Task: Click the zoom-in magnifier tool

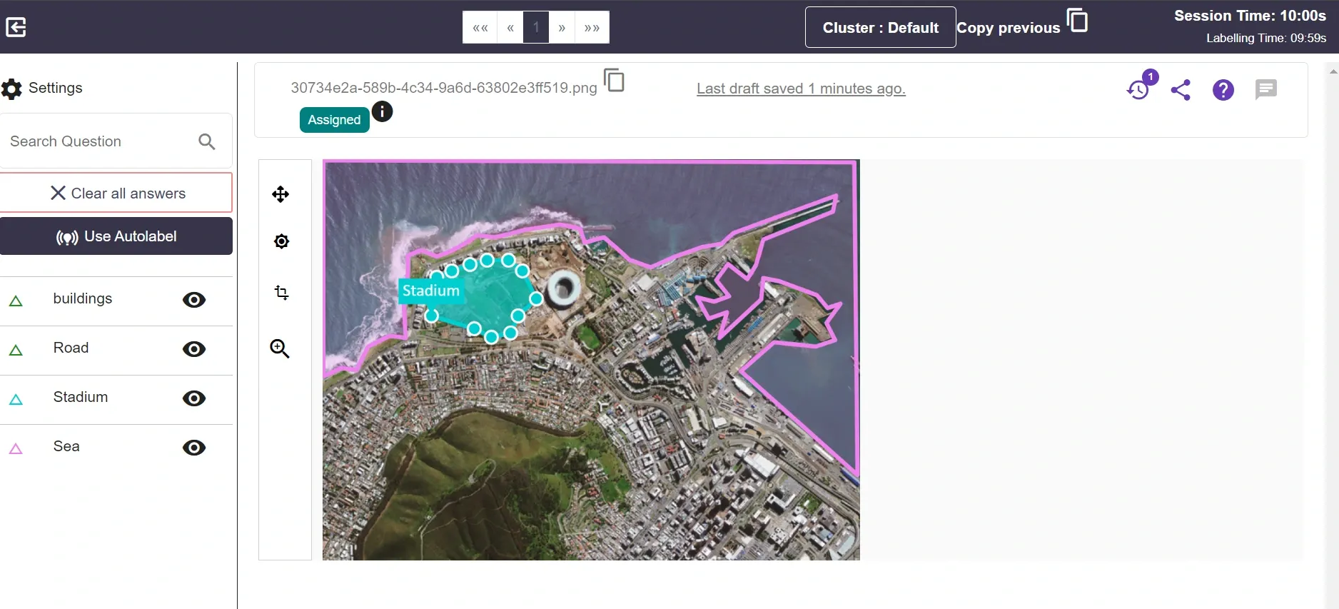Action: pos(280,348)
